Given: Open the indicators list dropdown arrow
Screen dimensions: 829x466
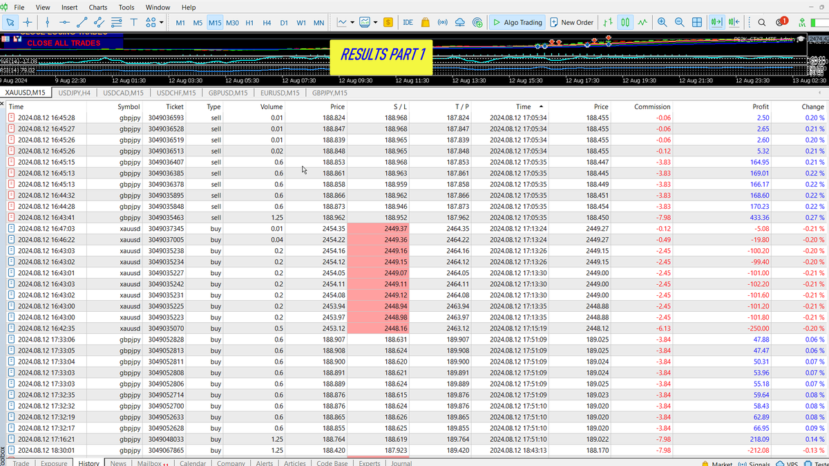Looking at the screenshot, I should point(352,22).
